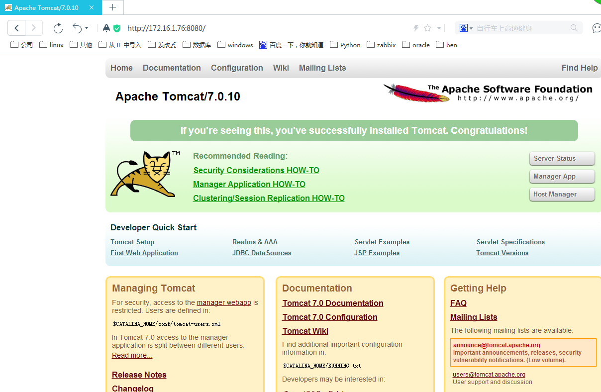Viewport: 601px width, 392px height.
Task: Open the Documentation nav menu item
Action: pyautogui.click(x=172, y=68)
